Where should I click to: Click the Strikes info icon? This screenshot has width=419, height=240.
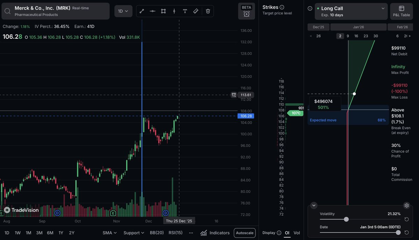[x=282, y=7]
